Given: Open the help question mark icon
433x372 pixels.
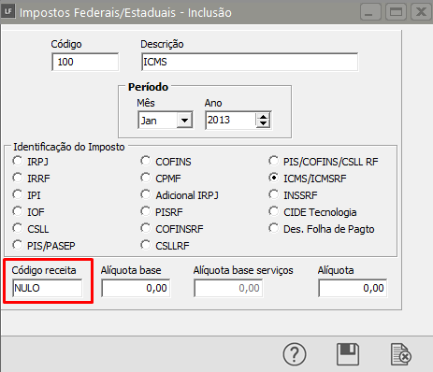Looking at the screenshot, I should point(295,354).
